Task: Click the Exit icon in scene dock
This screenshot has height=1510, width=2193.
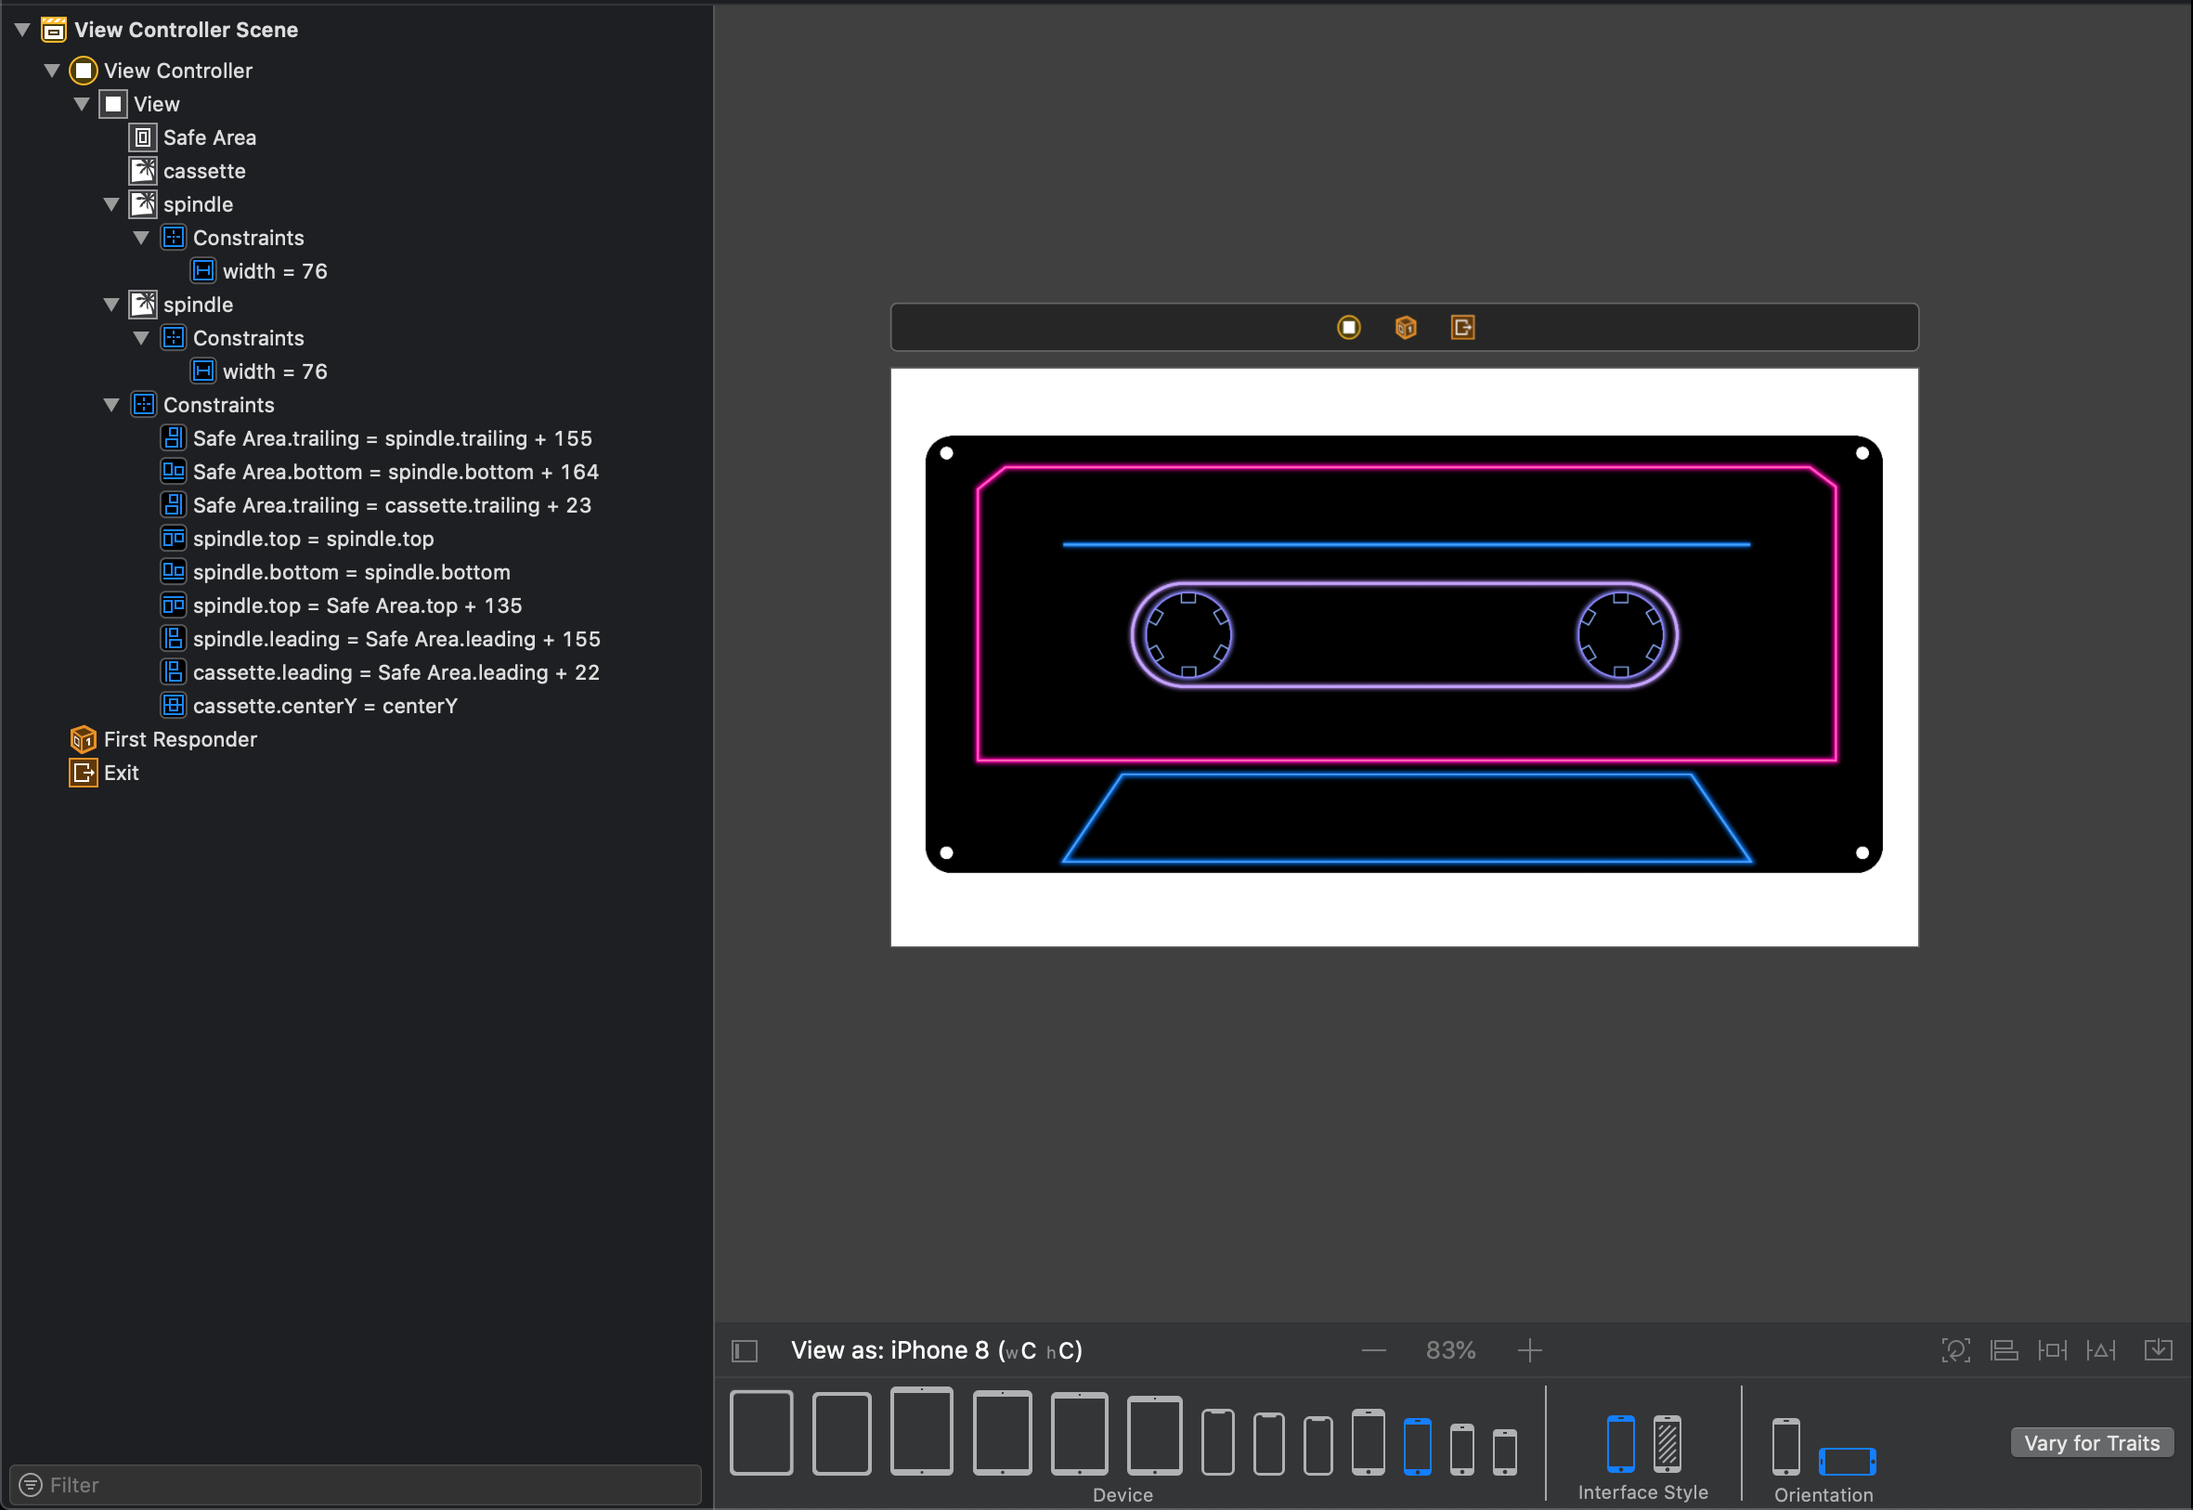Action: click(1462, 328)
